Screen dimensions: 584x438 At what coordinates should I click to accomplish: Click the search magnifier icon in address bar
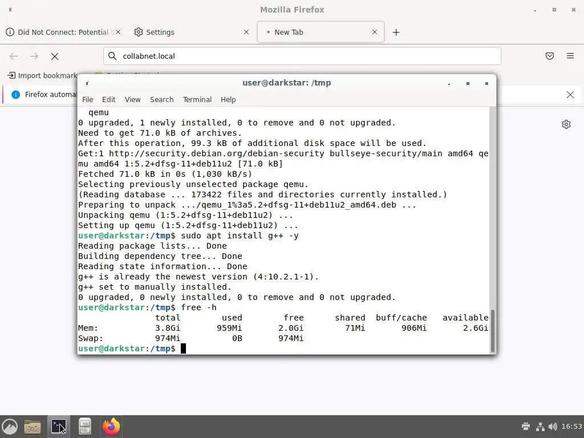pos(112,56)
